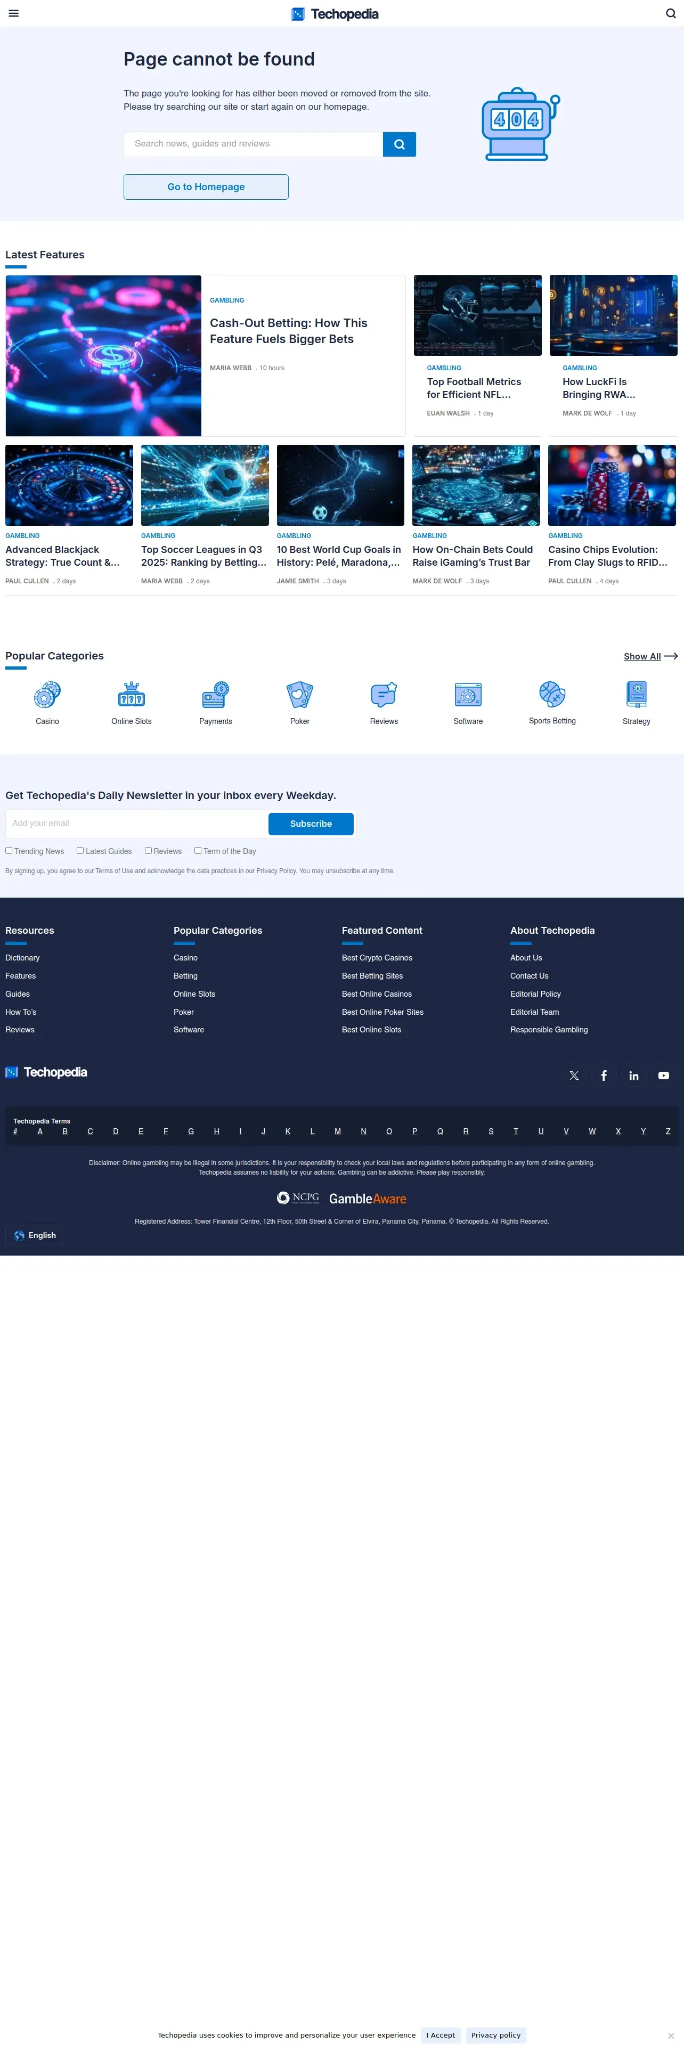This screenshot has height=2052, width=684.
Task: Open Top Football Metrics article image
Action: [x=478, y=315]
